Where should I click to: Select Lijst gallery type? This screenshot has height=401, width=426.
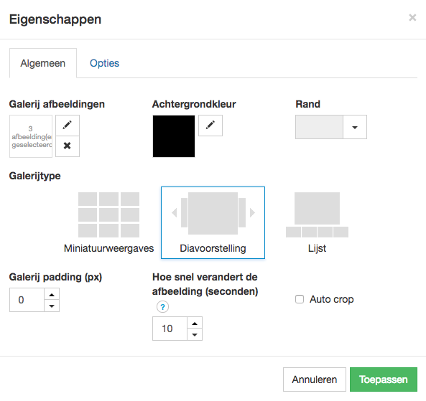pyautogui.click(x=317, y=222)
